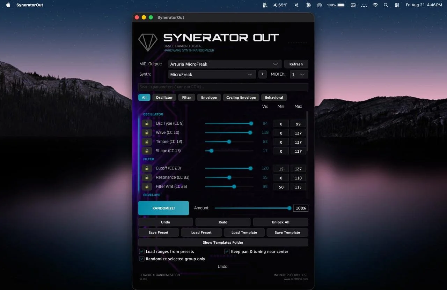Switch to the Cycling Envelope tab
This screenshot has width=447, height=290.
click(241, 98)
